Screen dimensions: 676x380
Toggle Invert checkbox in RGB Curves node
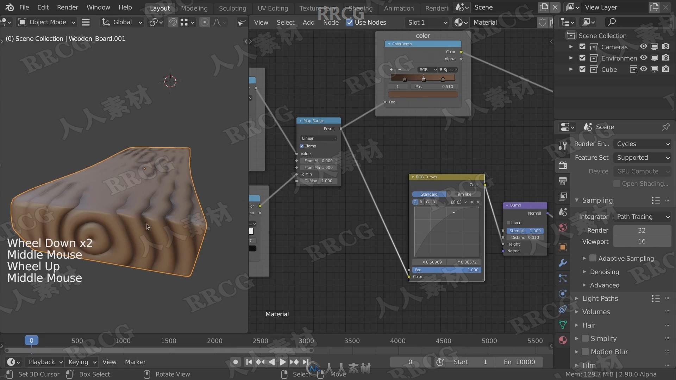[508, 222]
